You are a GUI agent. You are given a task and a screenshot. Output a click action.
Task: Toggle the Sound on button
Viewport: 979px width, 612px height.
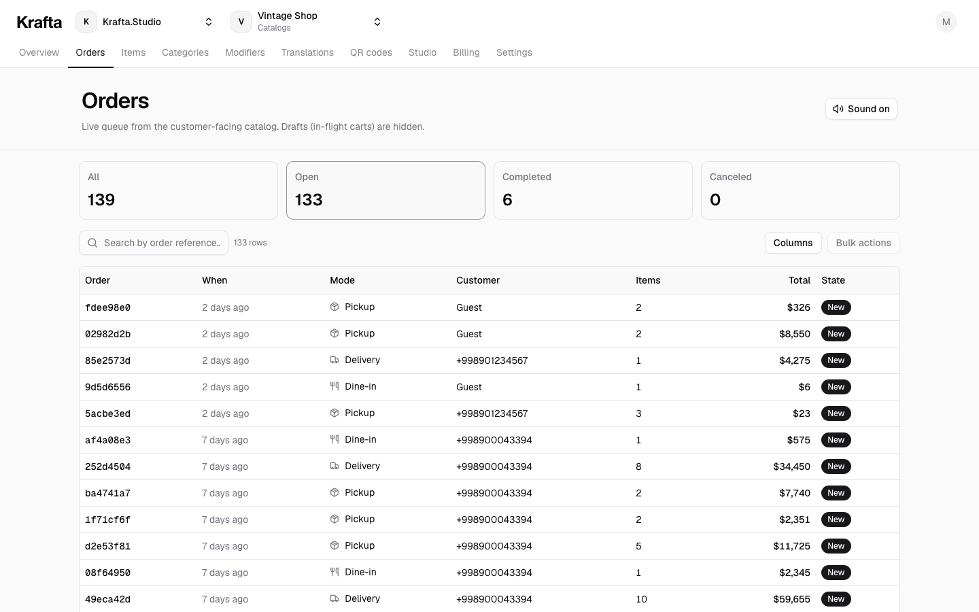(x=861, y=109)
